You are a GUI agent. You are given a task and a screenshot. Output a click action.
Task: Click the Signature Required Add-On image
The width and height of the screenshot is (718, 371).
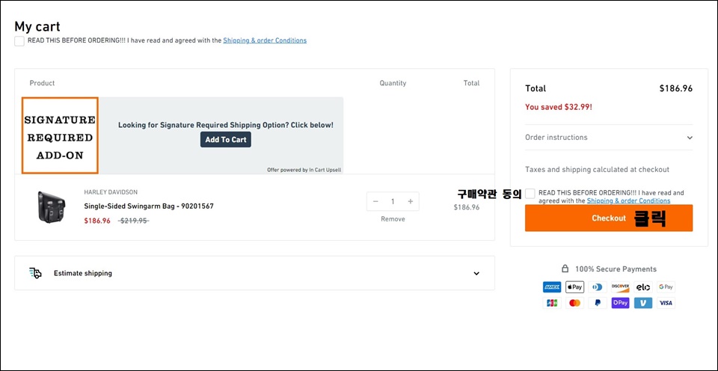click(x=60, y=135)
